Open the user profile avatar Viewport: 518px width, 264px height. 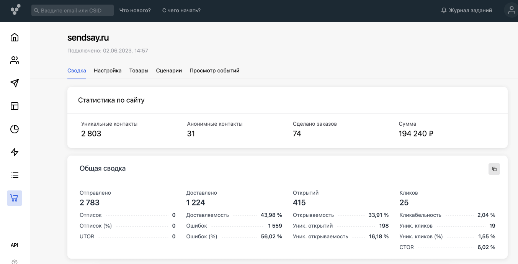click(511, 10)
